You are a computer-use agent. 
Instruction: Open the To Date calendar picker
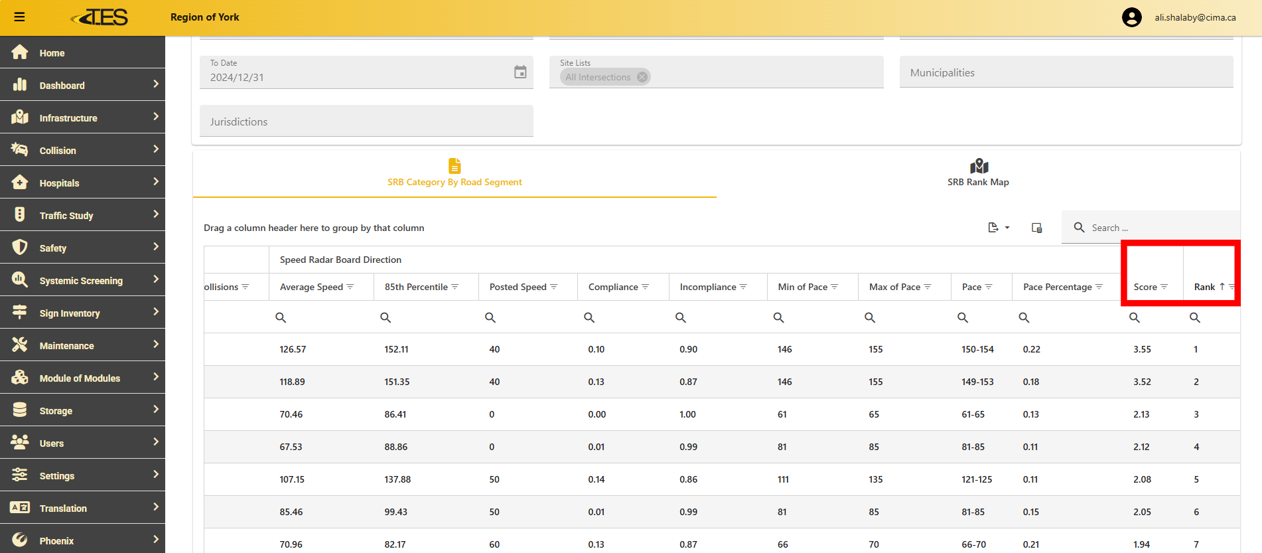pos(520,72)
